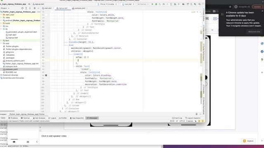Click the Chrome Update button
Viewport: 264px width, 148px height.
point(258,7)
